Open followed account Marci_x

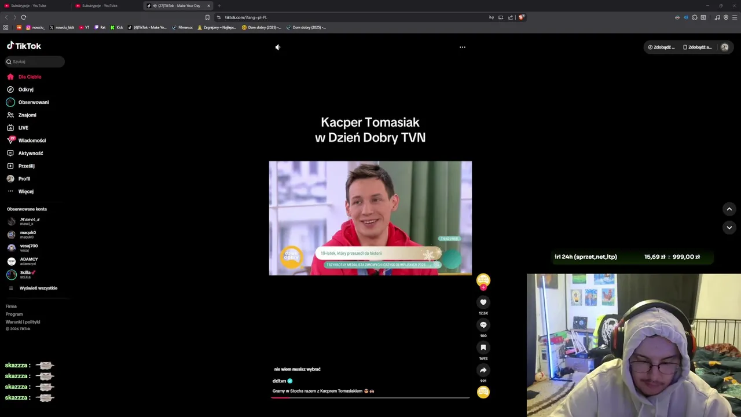(23, 221)
